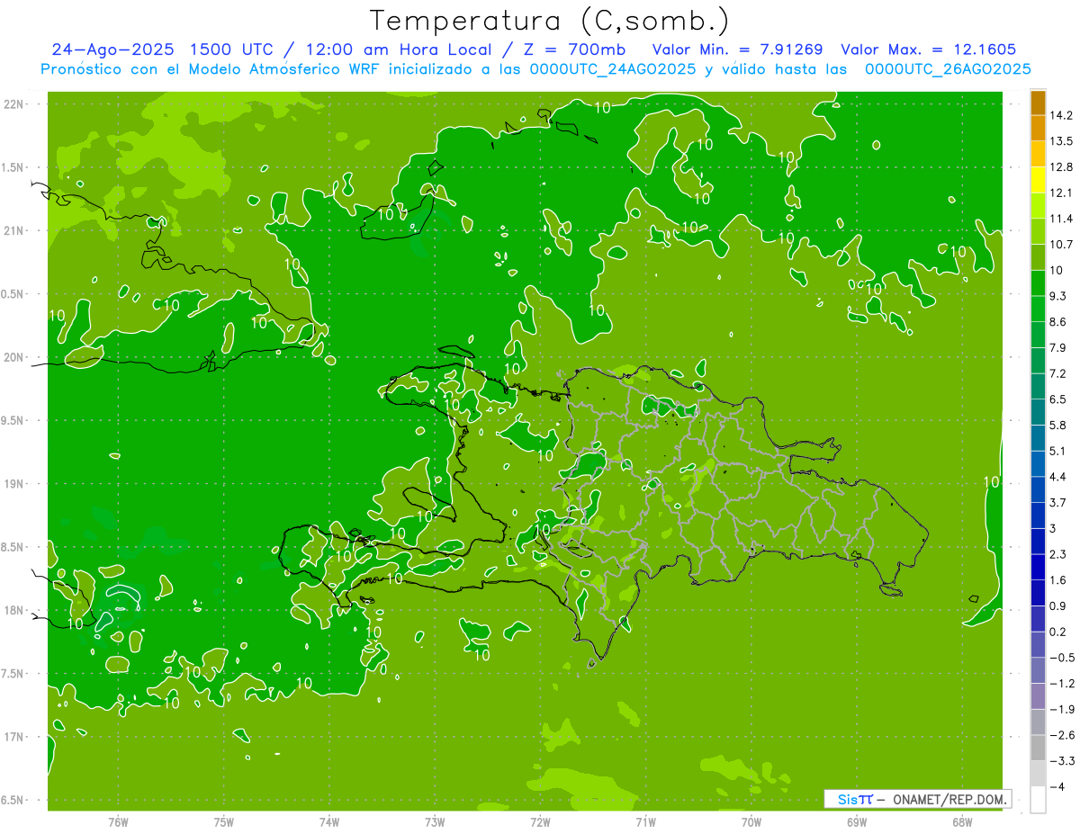Click the "0000UTC_26AGO2025" valid-until time text

(948, 69)
